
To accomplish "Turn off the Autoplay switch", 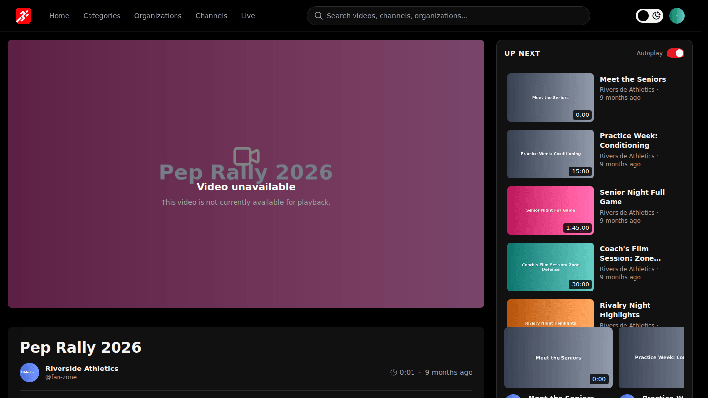I will (676, 53).
